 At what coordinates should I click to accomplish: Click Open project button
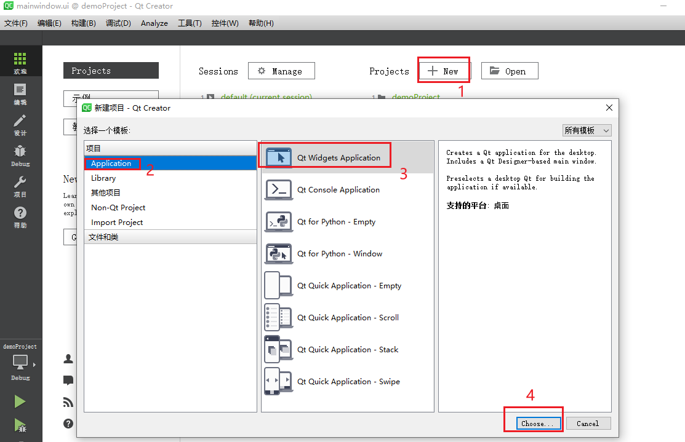point(510,71)
